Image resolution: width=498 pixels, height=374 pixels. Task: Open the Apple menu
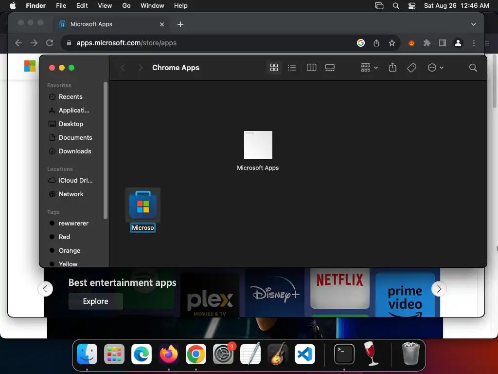[x=13, y=6]
